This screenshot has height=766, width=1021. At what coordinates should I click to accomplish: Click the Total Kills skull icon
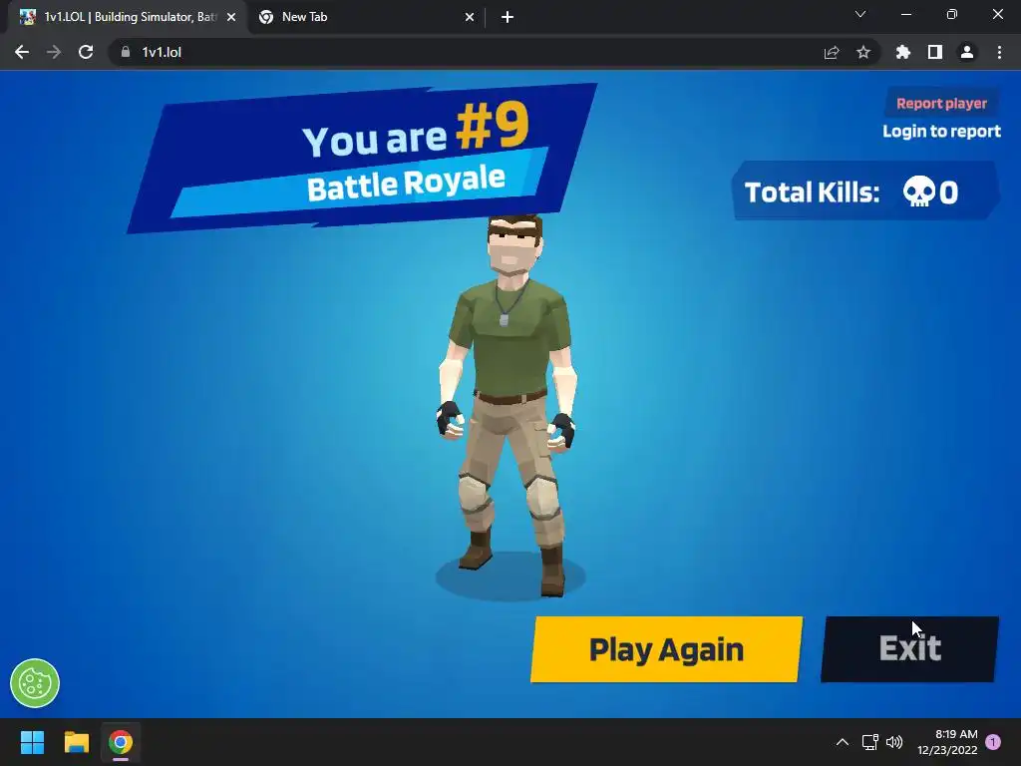(918, 192)
